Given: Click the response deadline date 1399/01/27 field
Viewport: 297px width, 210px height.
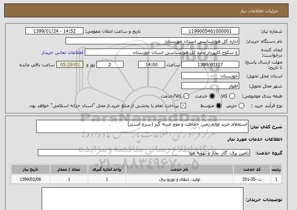Looking at the screenshot, I should click(210, 64).
